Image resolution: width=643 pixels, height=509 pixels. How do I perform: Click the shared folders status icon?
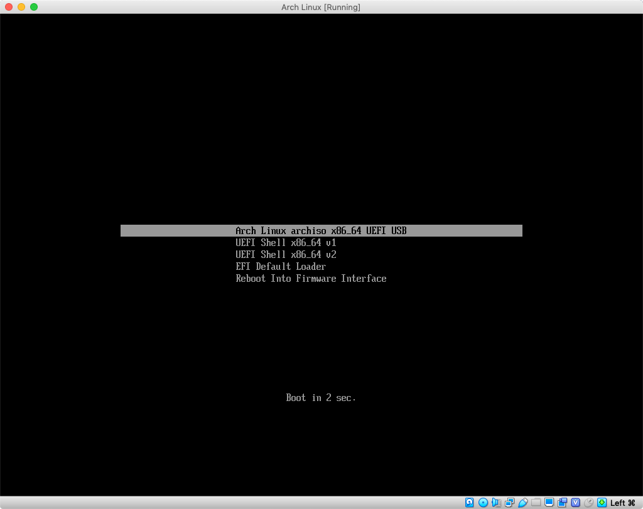[536, 503]
